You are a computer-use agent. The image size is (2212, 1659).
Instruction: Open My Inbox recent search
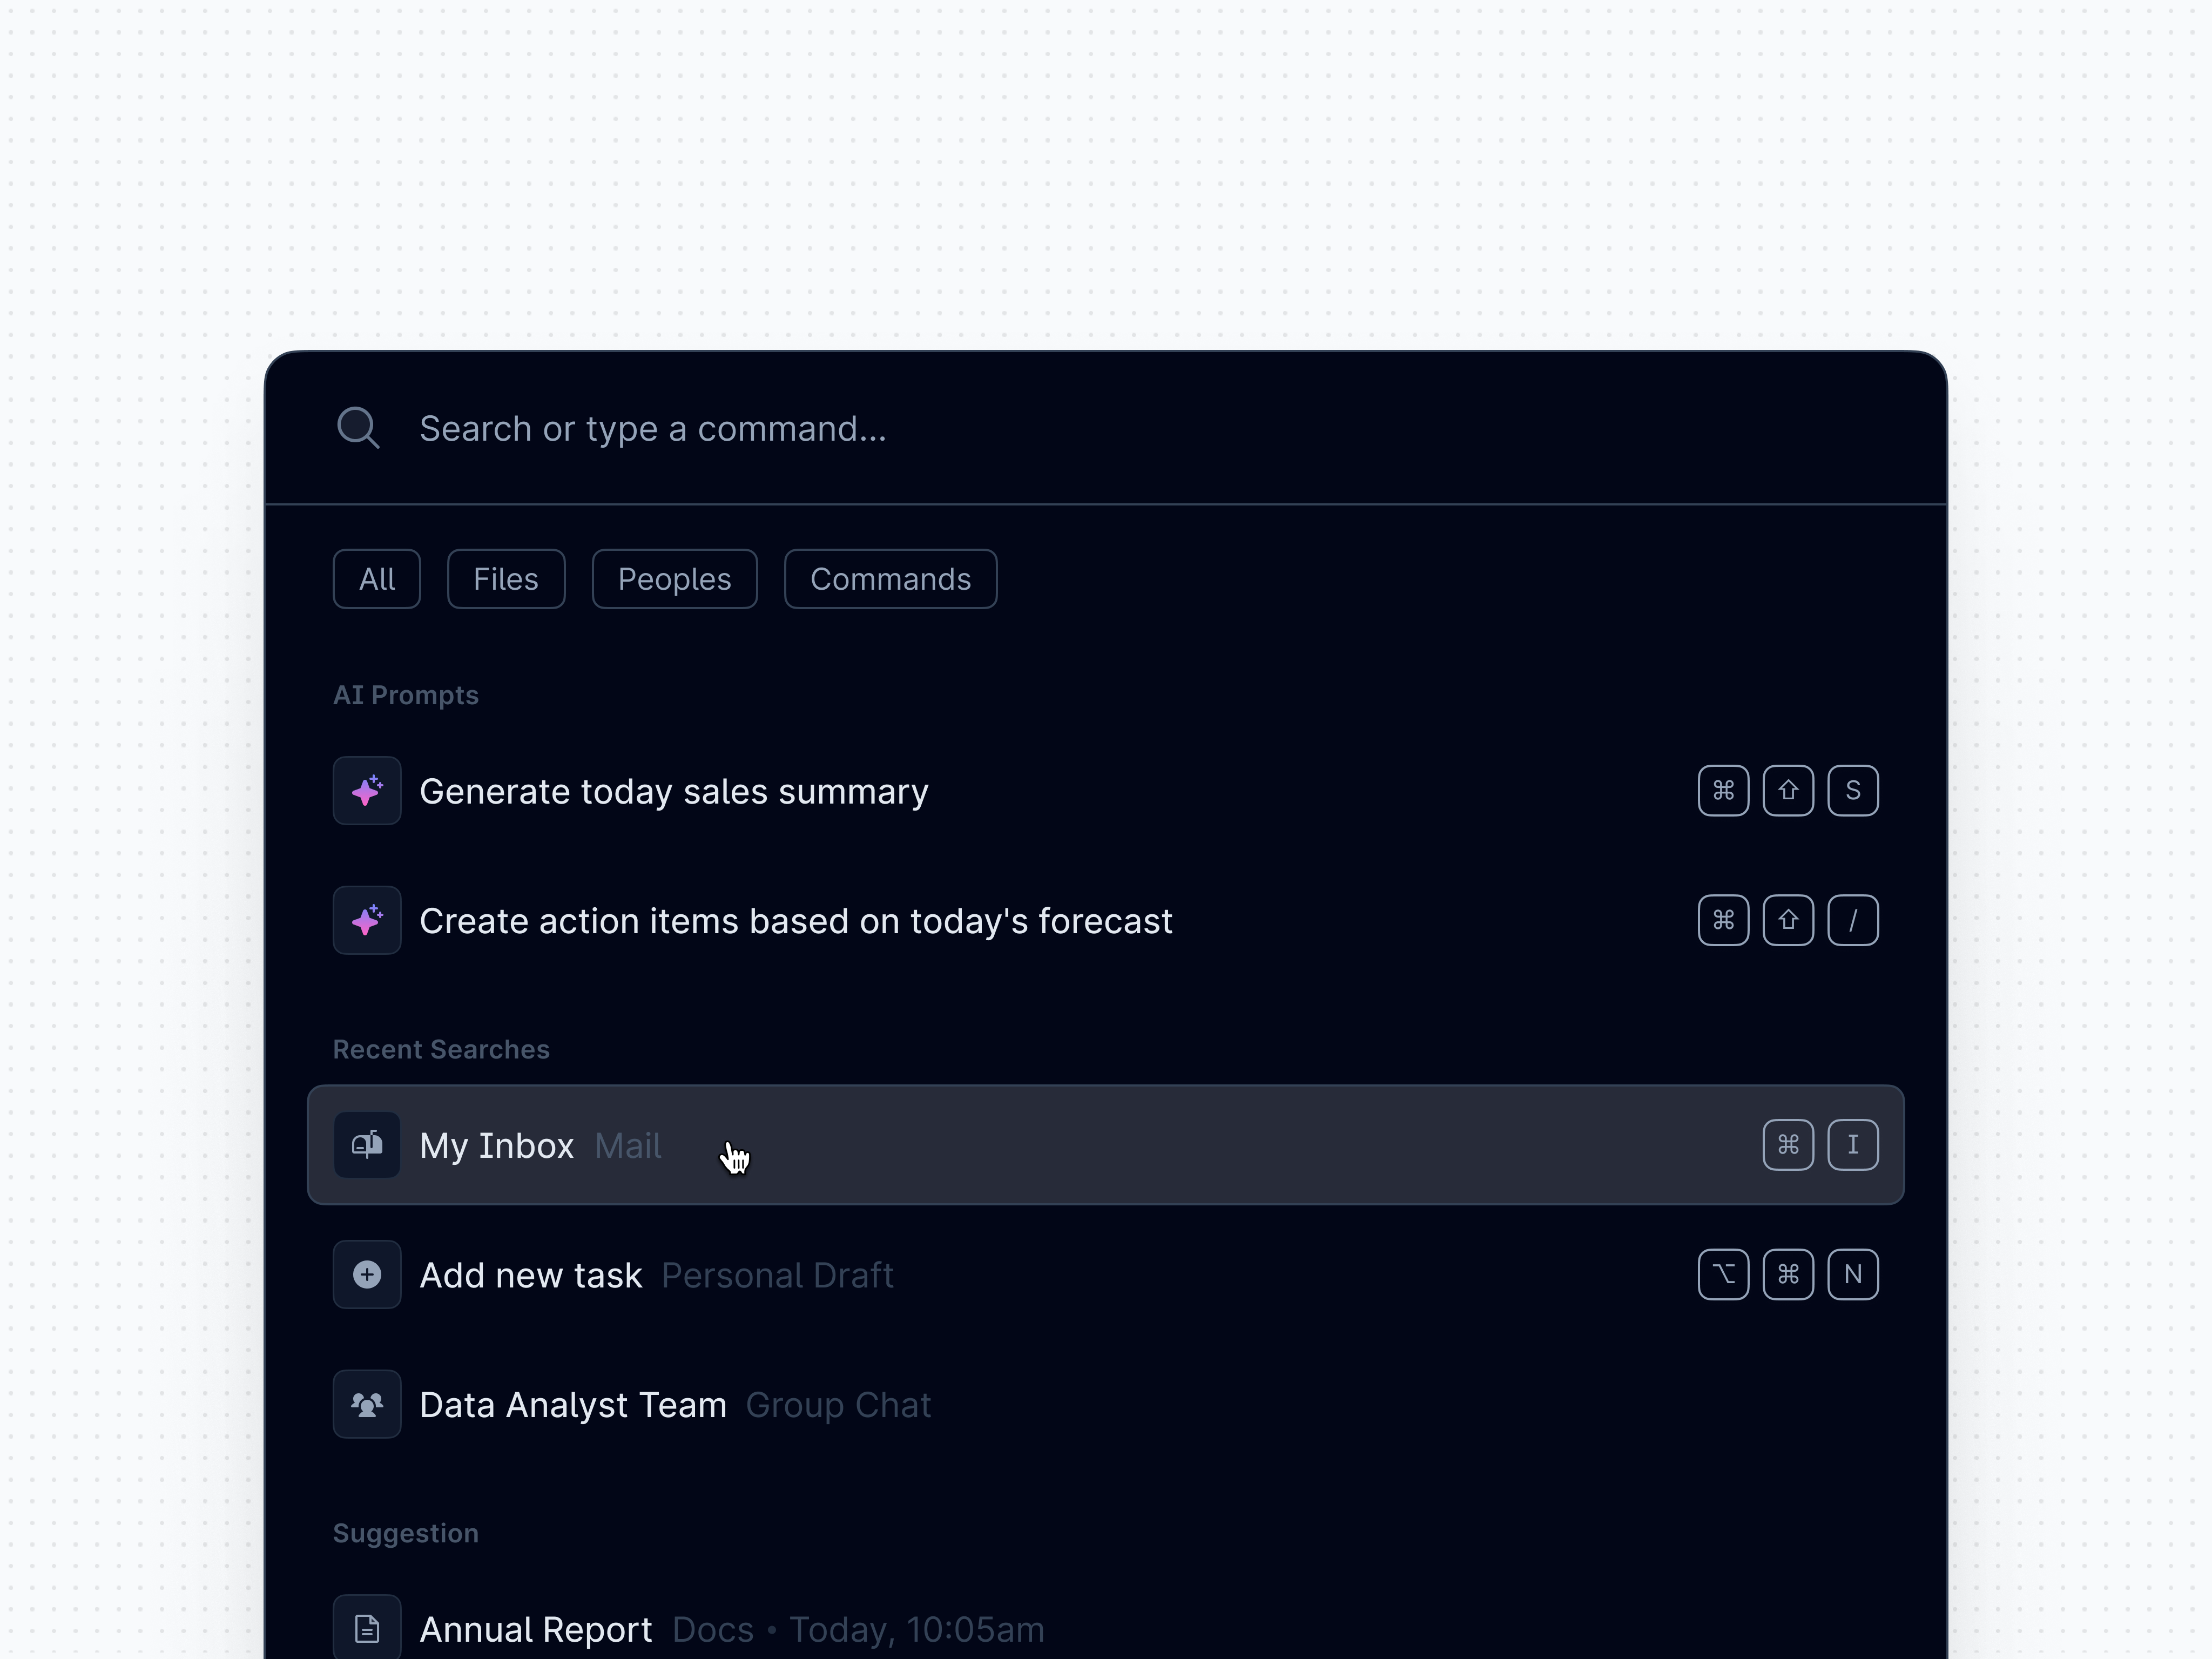[1105, 1145]
